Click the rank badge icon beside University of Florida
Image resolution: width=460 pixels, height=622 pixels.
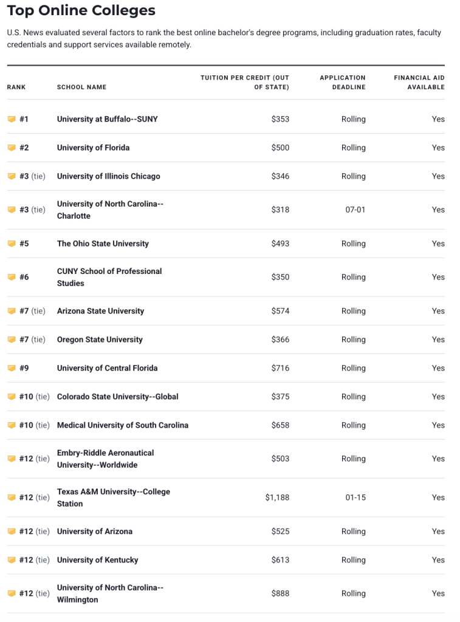pos(11,148)
